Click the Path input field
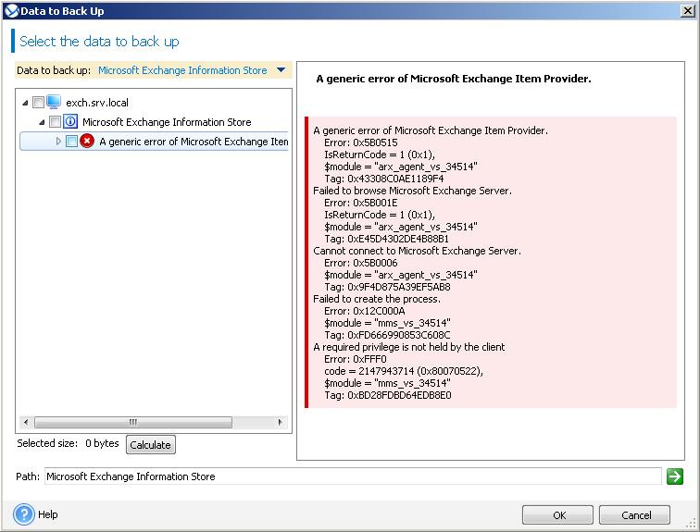The height and width of the screenshot is (532, 700). coord(353,476)
